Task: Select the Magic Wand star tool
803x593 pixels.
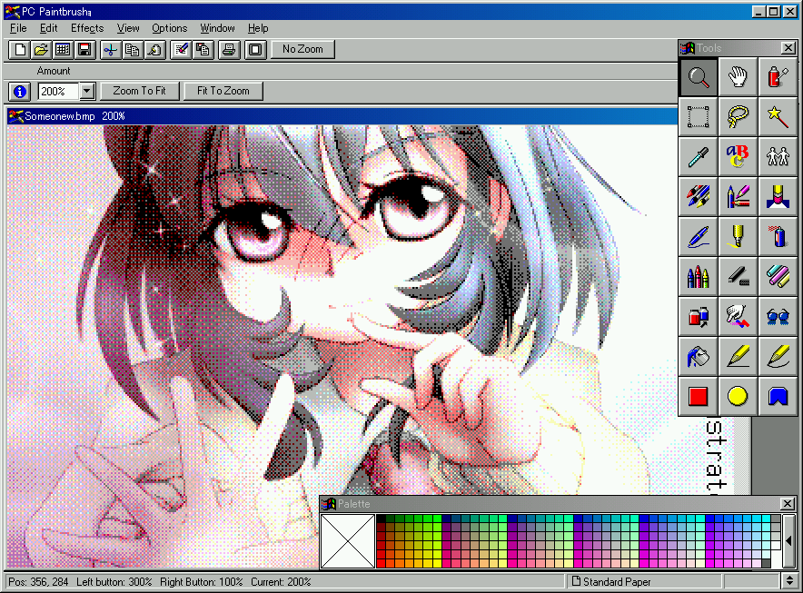Action: pyautogui.click(x=778, y=117)
